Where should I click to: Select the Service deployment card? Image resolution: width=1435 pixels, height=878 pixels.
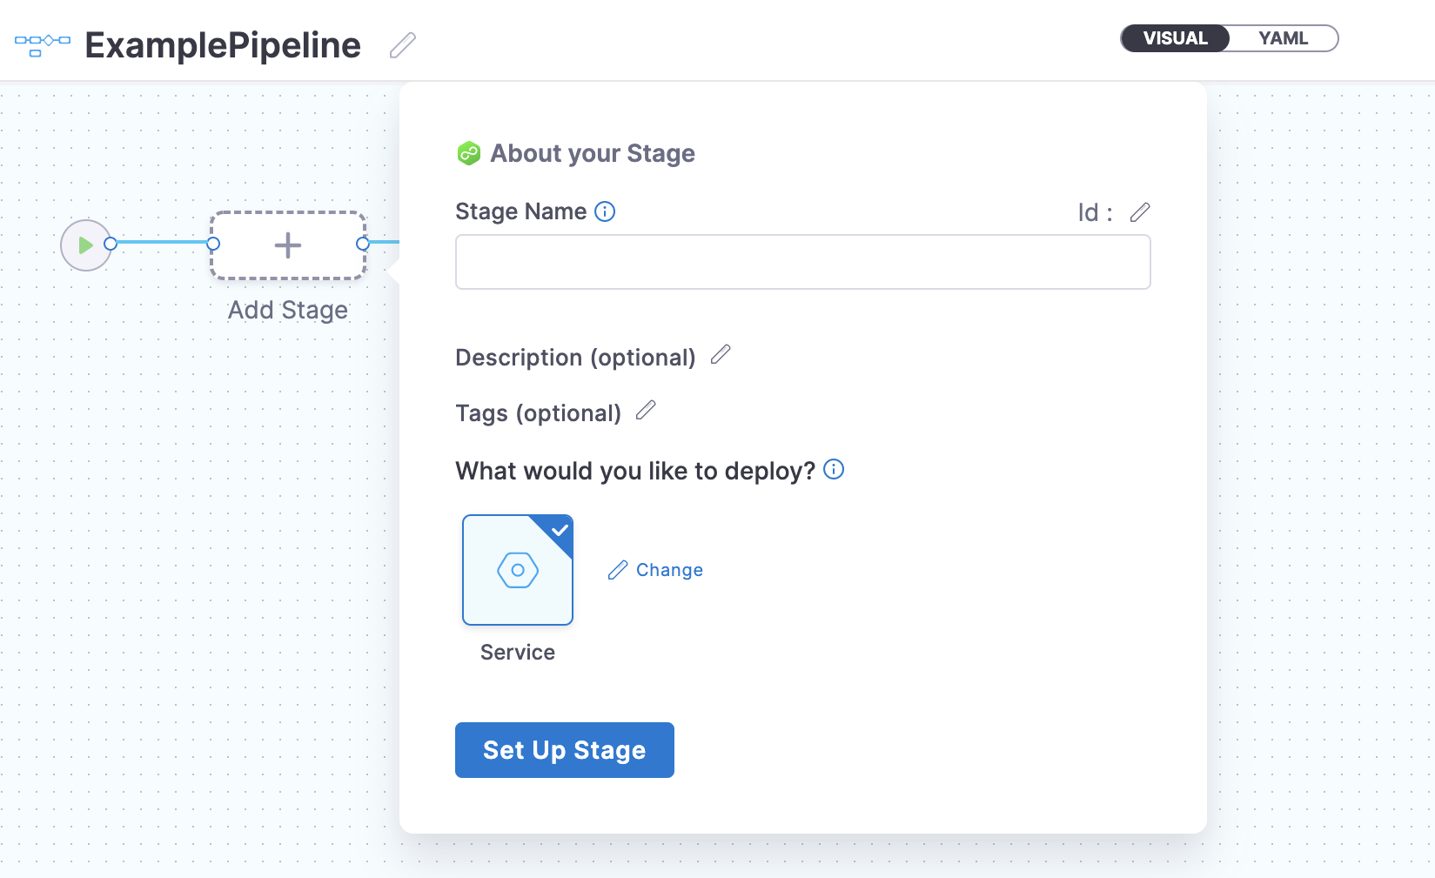[517, 571]
